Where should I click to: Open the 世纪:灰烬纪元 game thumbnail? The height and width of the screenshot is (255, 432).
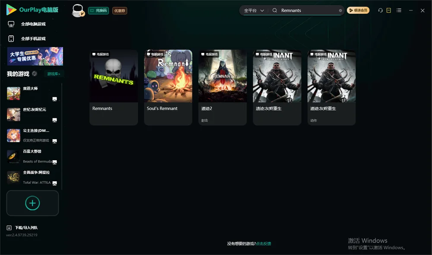click(x=13, y=114)
